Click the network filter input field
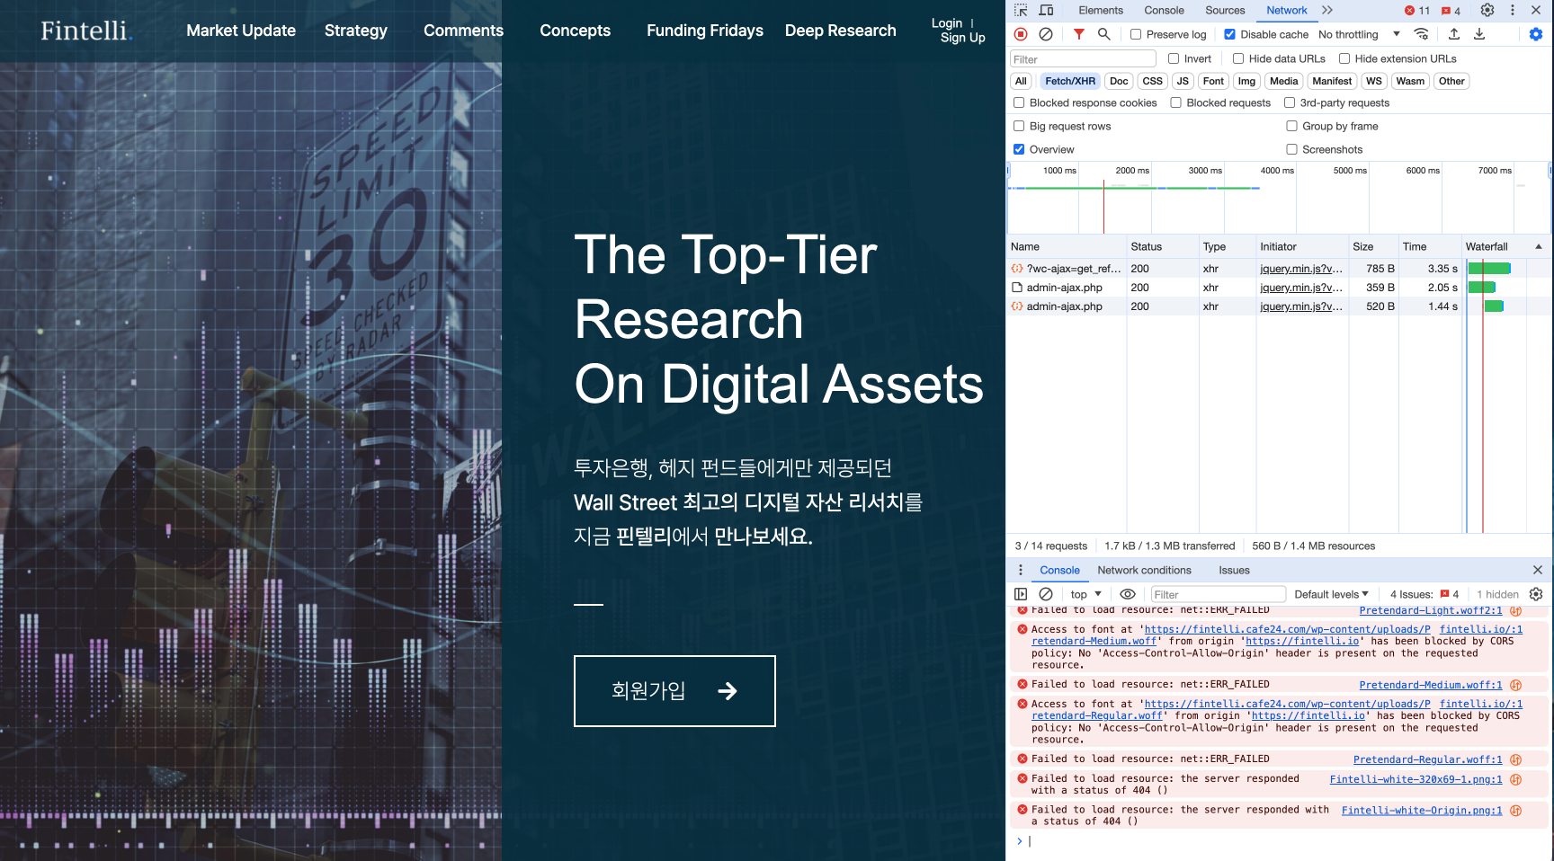 pos(1083,58)
